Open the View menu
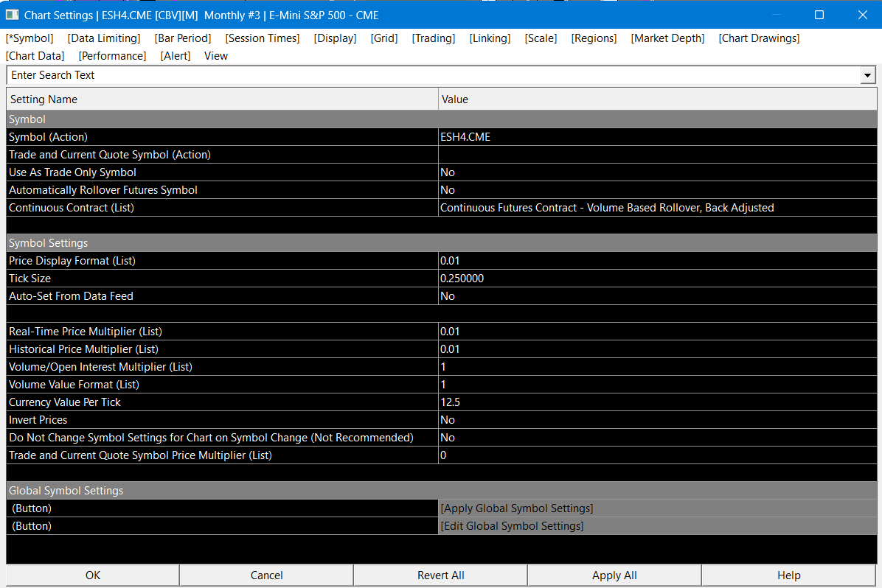Screen dimensions: 882x588 pos(216,56)
